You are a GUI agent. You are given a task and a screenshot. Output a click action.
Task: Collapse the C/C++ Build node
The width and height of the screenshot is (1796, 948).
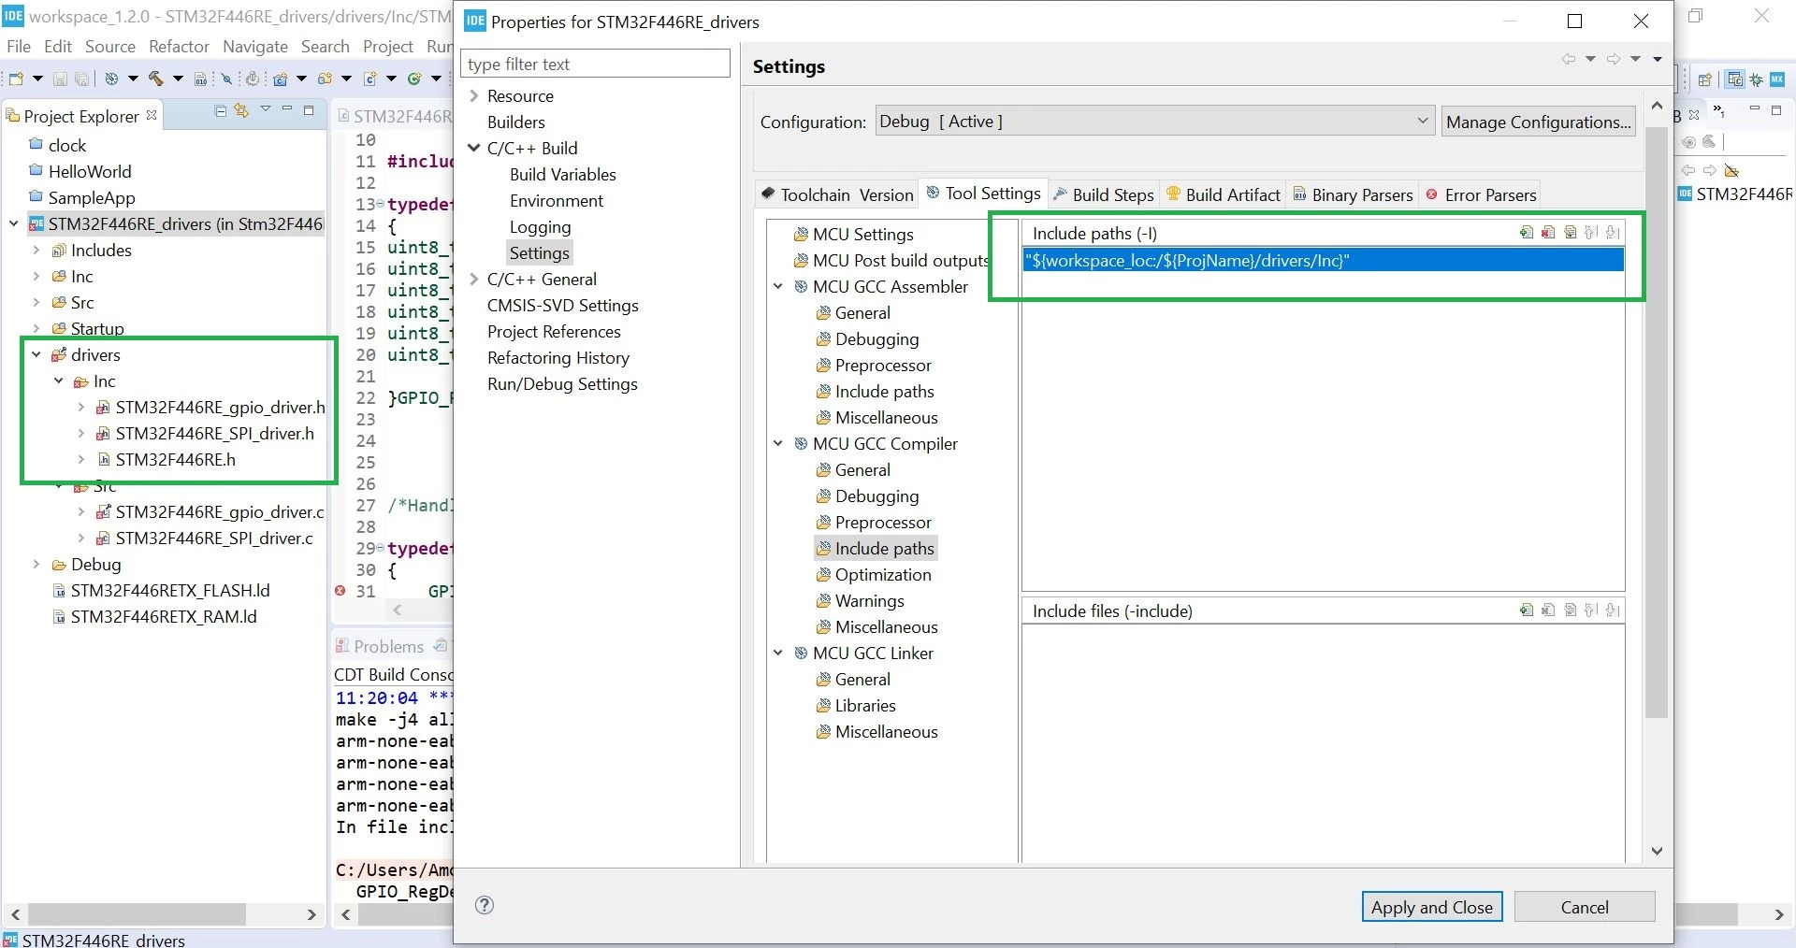tap(474, 149)
